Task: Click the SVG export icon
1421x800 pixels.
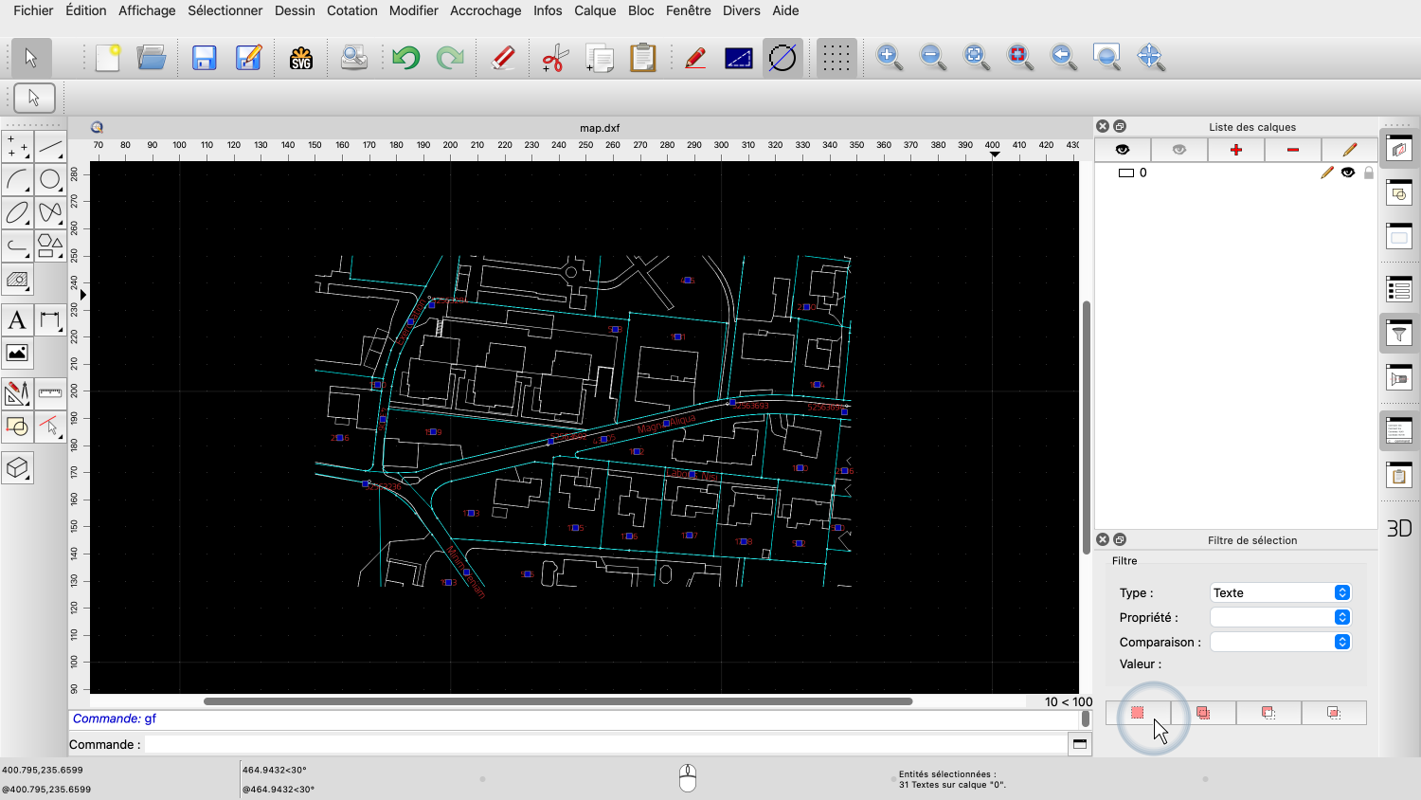Action: pyautogui.click(x=301, y=58)
